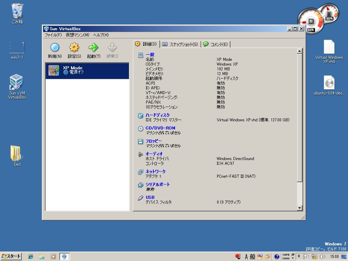Open the スタート button
The image size is (348, 261).
11,257
